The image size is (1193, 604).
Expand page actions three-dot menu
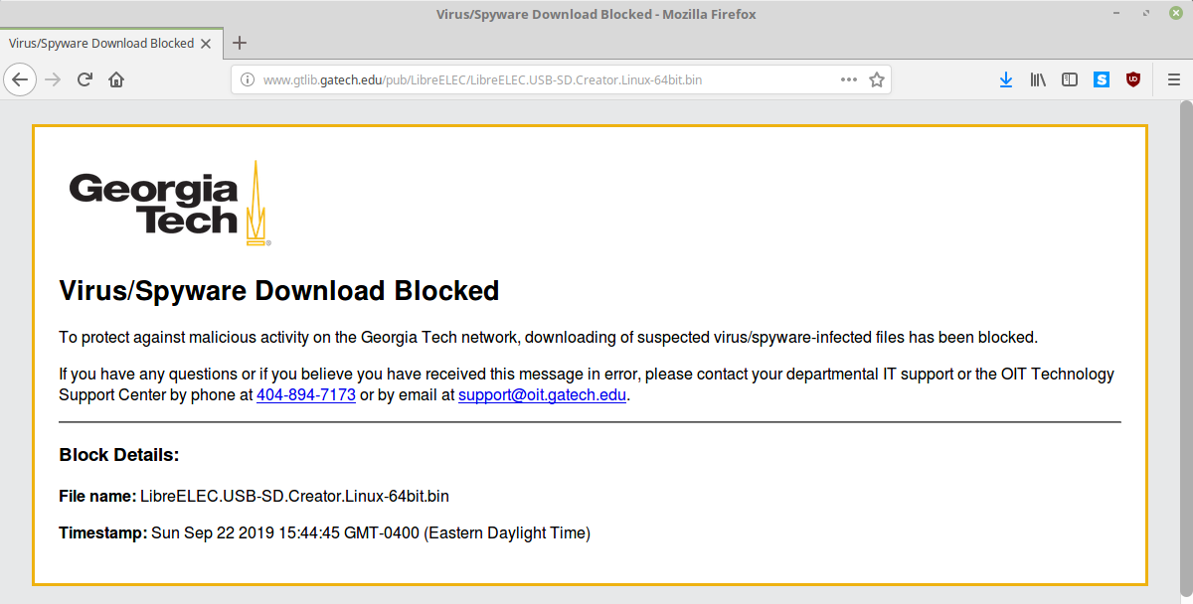(x=848, y=79)
